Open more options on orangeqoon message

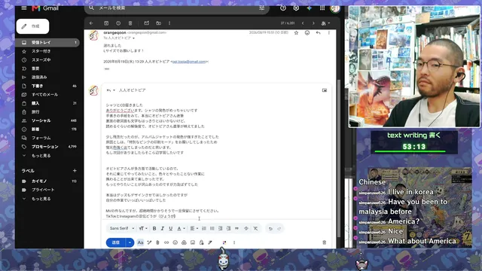pyautogui.click(x=329, y=32)
